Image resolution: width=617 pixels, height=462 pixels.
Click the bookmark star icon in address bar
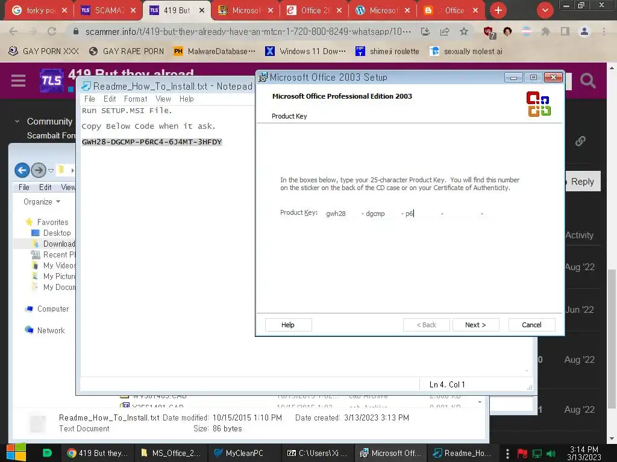pyautogui.click(x=464, y=31)
